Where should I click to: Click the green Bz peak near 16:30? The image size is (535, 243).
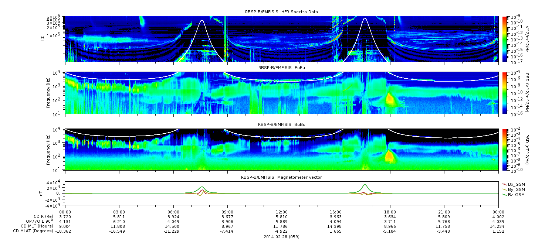(x=365, y=185)
